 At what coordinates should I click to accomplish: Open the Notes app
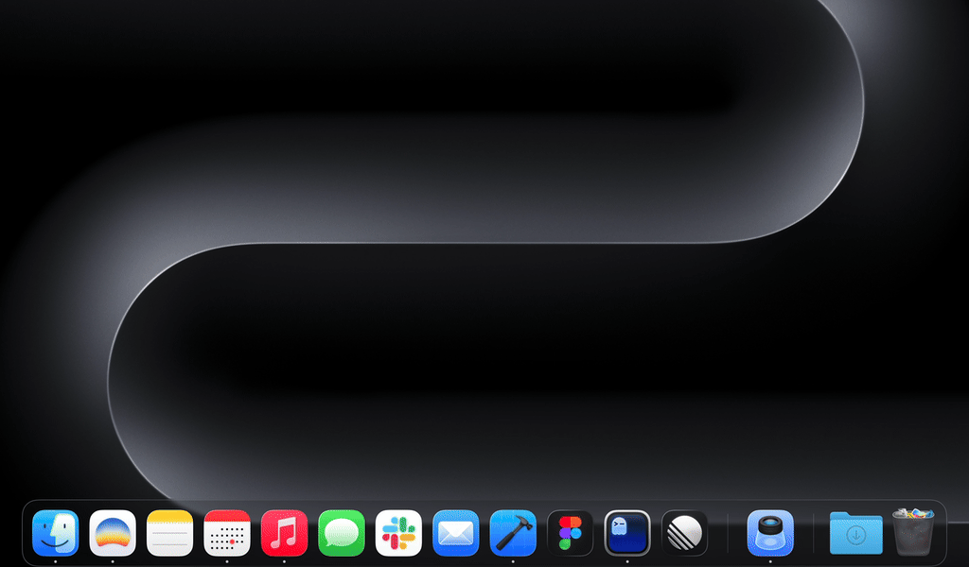coord(170,533)
